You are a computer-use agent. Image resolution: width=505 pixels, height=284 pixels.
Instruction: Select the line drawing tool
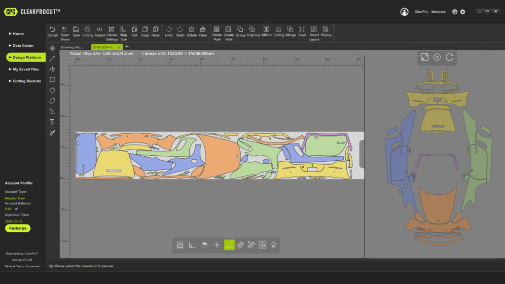[x=52, y=59]
